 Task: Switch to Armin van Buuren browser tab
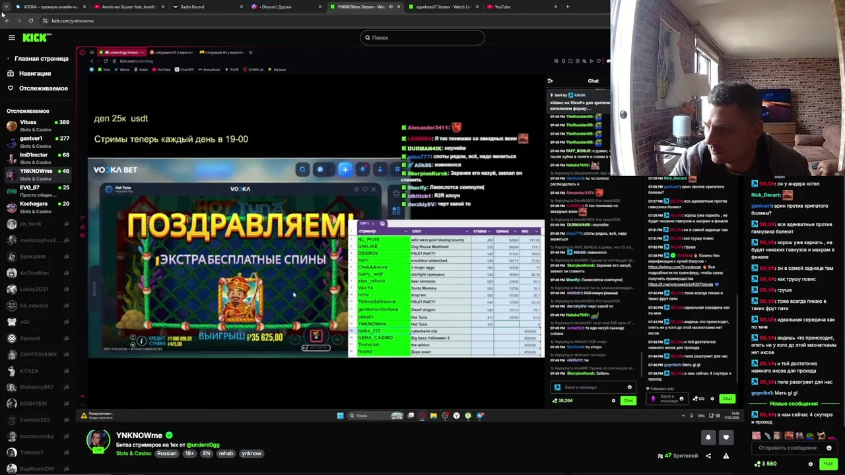click(129, 7)
